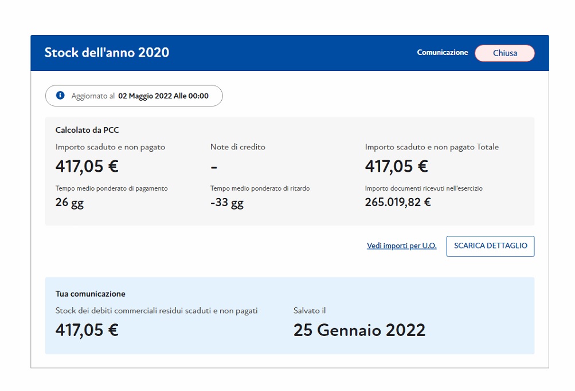Click the dash value under Note di credito

pos(214,167)
